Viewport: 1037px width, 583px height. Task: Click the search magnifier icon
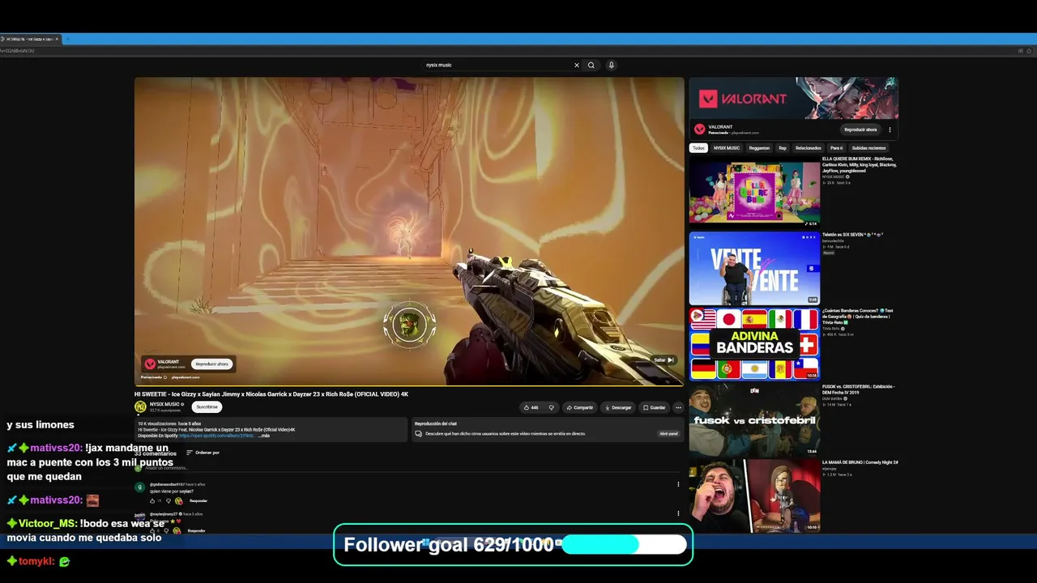(591, 65)
